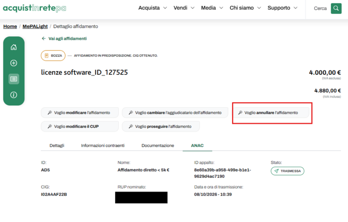The image size is (348, 222).
Task: Click the BOZZA status badge
Action: point(53,55)
